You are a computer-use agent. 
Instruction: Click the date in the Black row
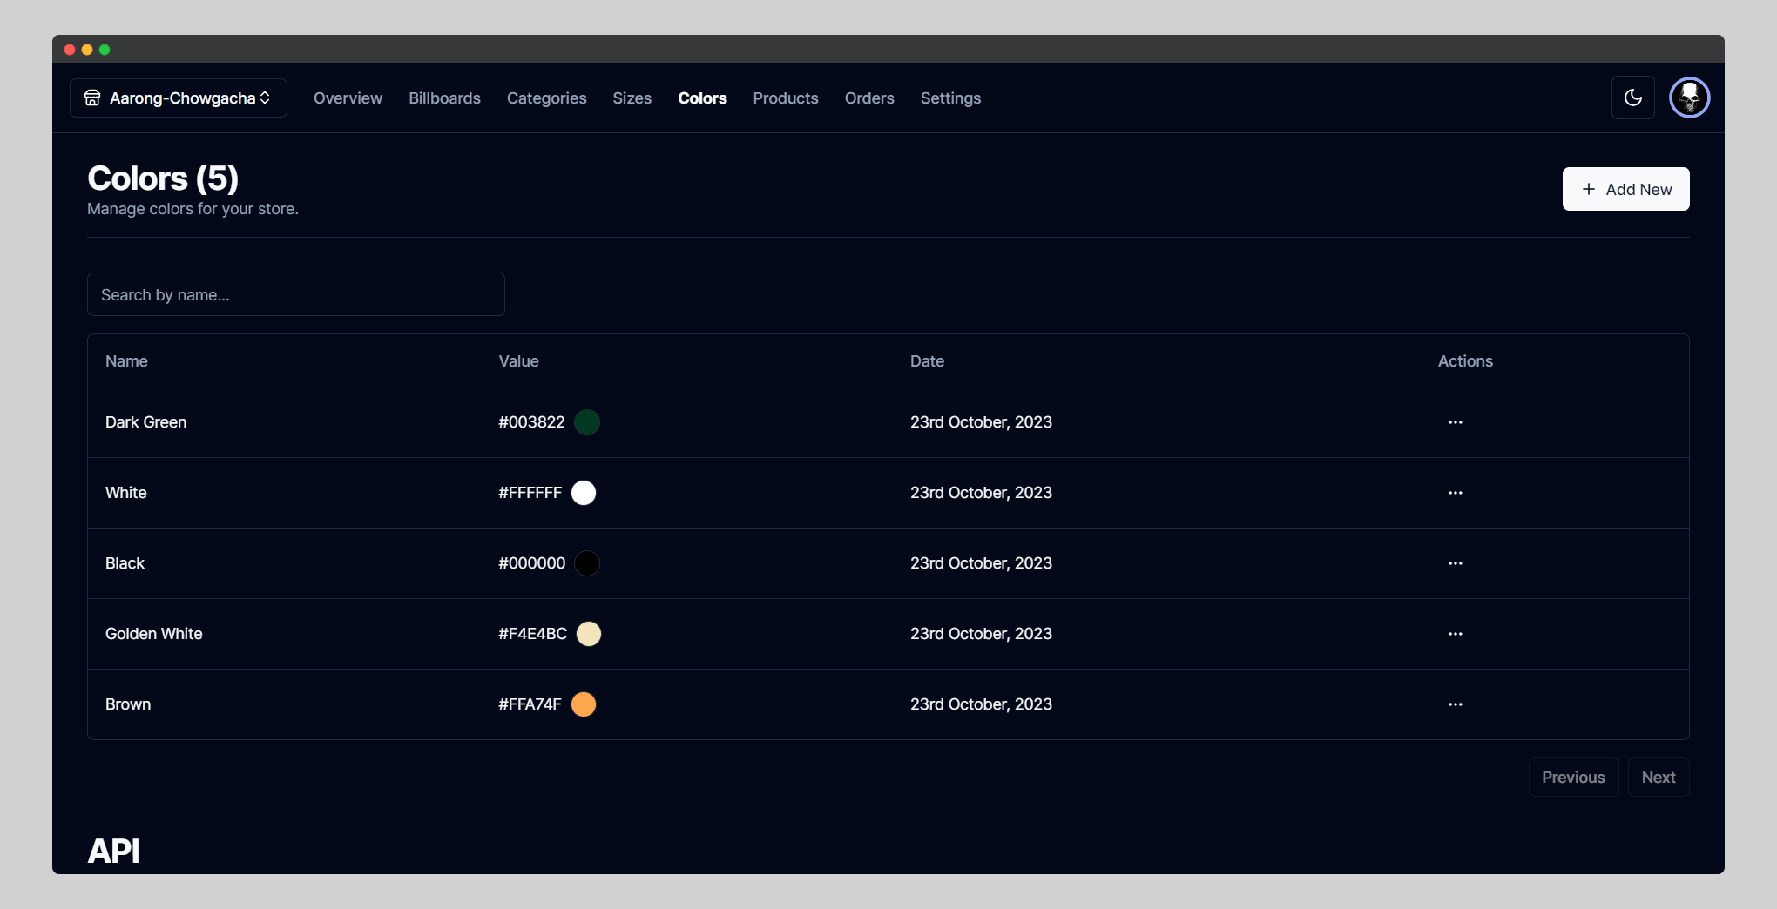point(981,563)
